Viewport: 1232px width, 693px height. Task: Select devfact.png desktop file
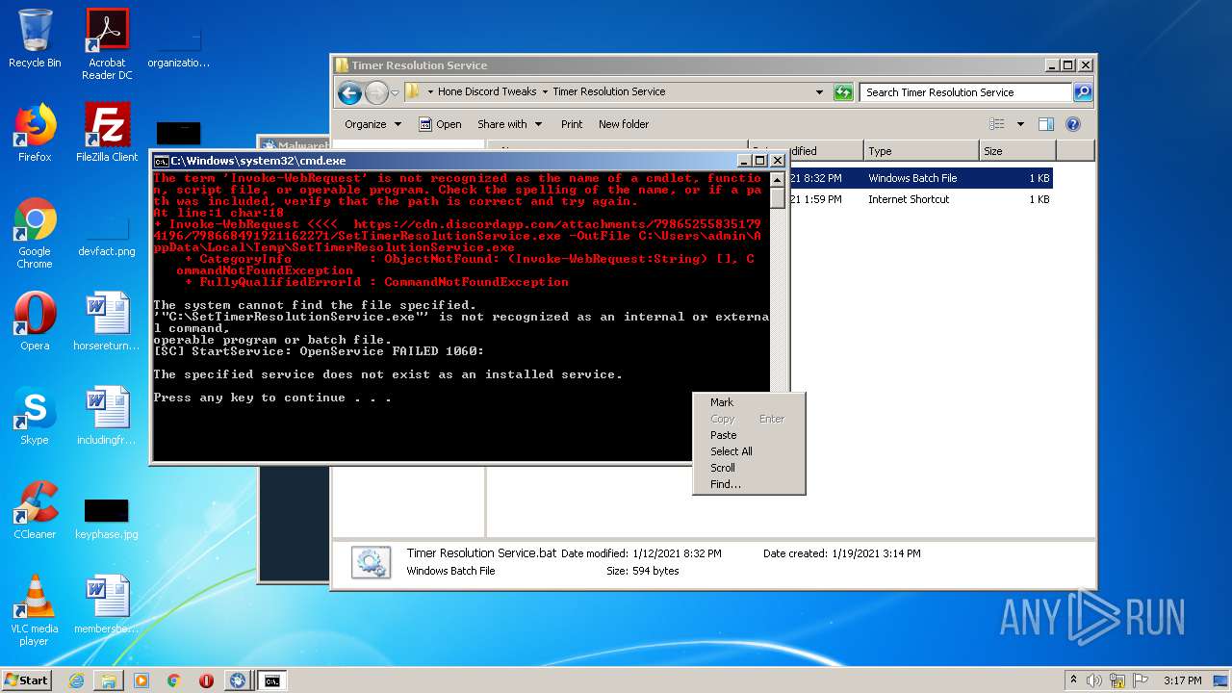107,234
